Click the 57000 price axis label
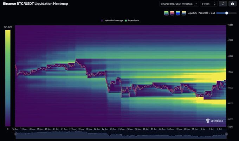The image size is (239, 141). (x=230, y=104)
